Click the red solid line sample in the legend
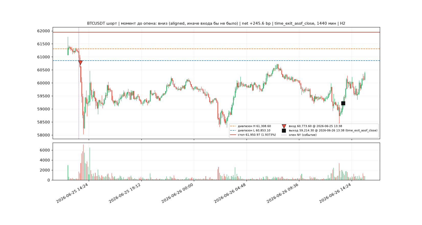This screenshot has width=422, height=225. (233, 135)
